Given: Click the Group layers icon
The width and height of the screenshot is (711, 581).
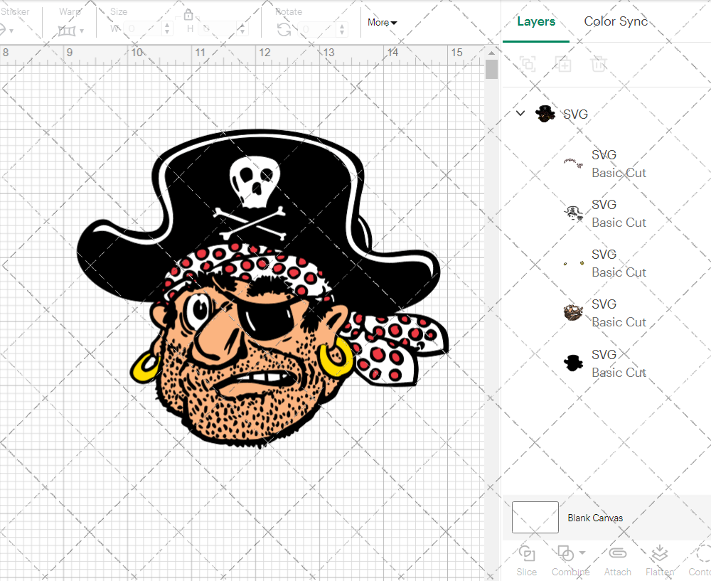Looking at the screenshot, I should 528,64.
